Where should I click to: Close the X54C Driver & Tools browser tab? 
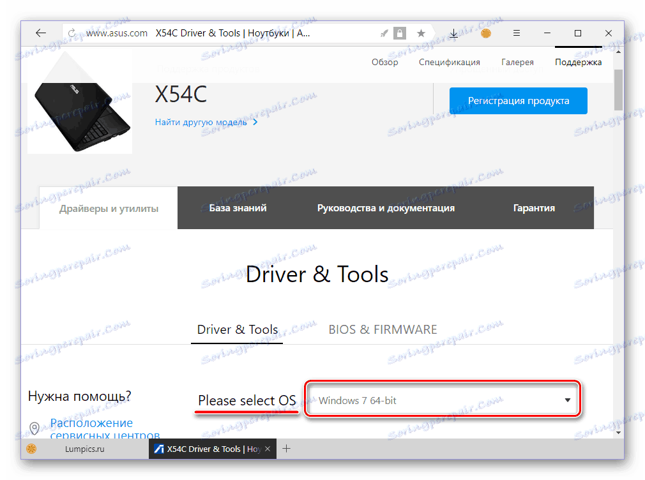click(268, 449)
